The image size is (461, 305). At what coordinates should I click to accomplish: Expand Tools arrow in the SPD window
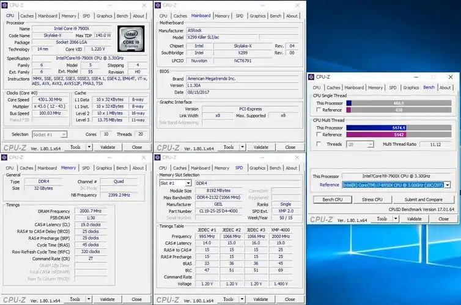click(242, 299)
